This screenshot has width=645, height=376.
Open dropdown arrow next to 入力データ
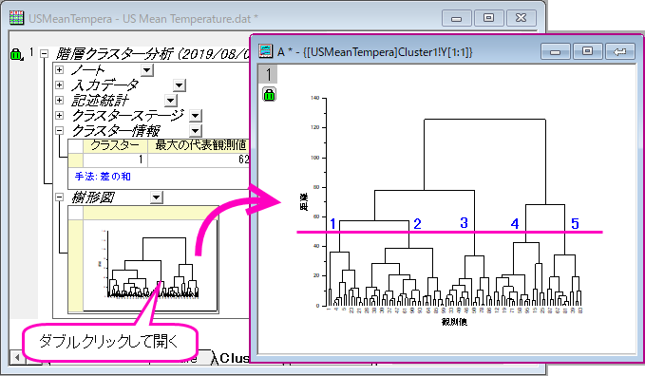pyautogui.click(x=179, y=85)
